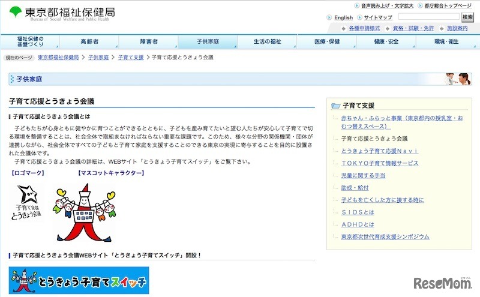
Task: Select the 福祉保健の基盤づくり nav tab
Action: pyautogui.click(x=30, y=41)
